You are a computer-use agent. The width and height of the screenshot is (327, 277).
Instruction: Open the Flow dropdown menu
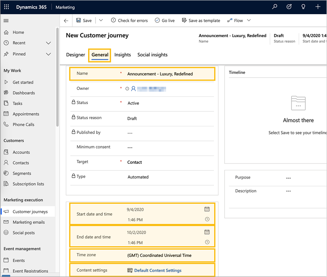(x=249, y=20)
